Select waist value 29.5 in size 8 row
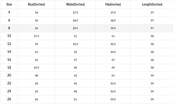This screenshot has width=173, height=104. pyautogui.click(x=75, y=28)
